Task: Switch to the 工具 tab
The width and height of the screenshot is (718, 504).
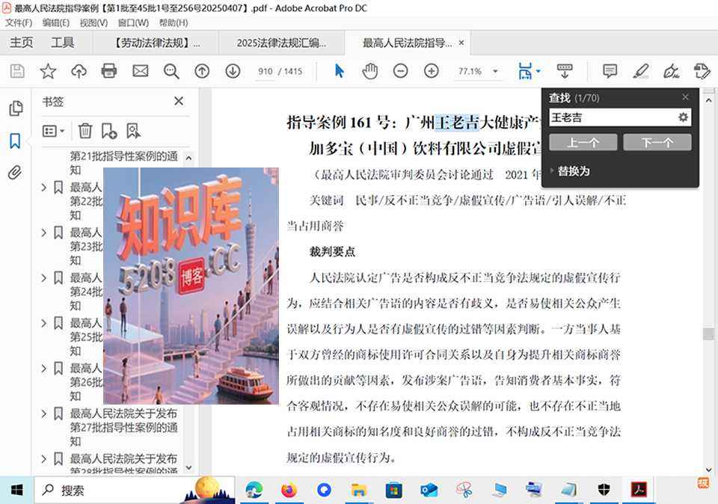Action: (62, 43)
